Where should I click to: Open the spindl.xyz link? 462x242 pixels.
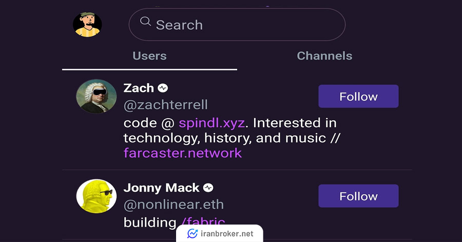coord(211,123)
